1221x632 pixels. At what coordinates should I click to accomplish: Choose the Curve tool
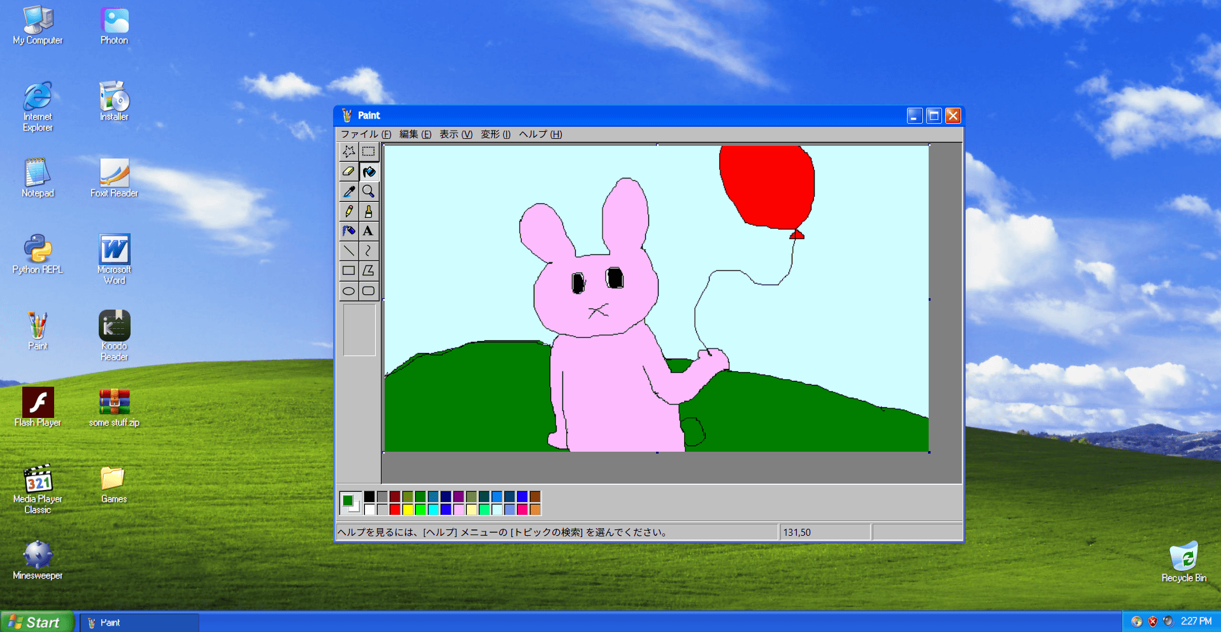click(x=369, y=250)
